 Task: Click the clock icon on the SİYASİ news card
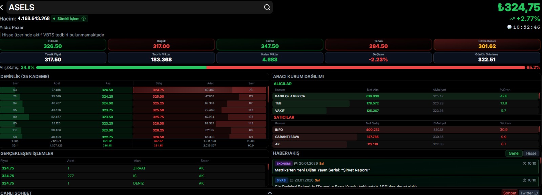tap(524, 180)
